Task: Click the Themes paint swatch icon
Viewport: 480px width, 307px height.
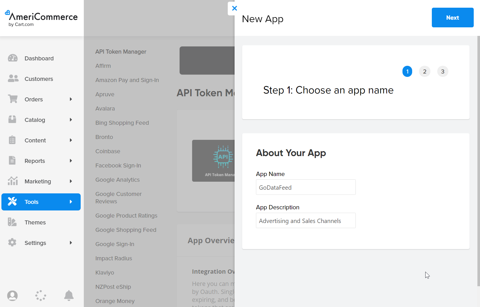Action: coord(12,222)
